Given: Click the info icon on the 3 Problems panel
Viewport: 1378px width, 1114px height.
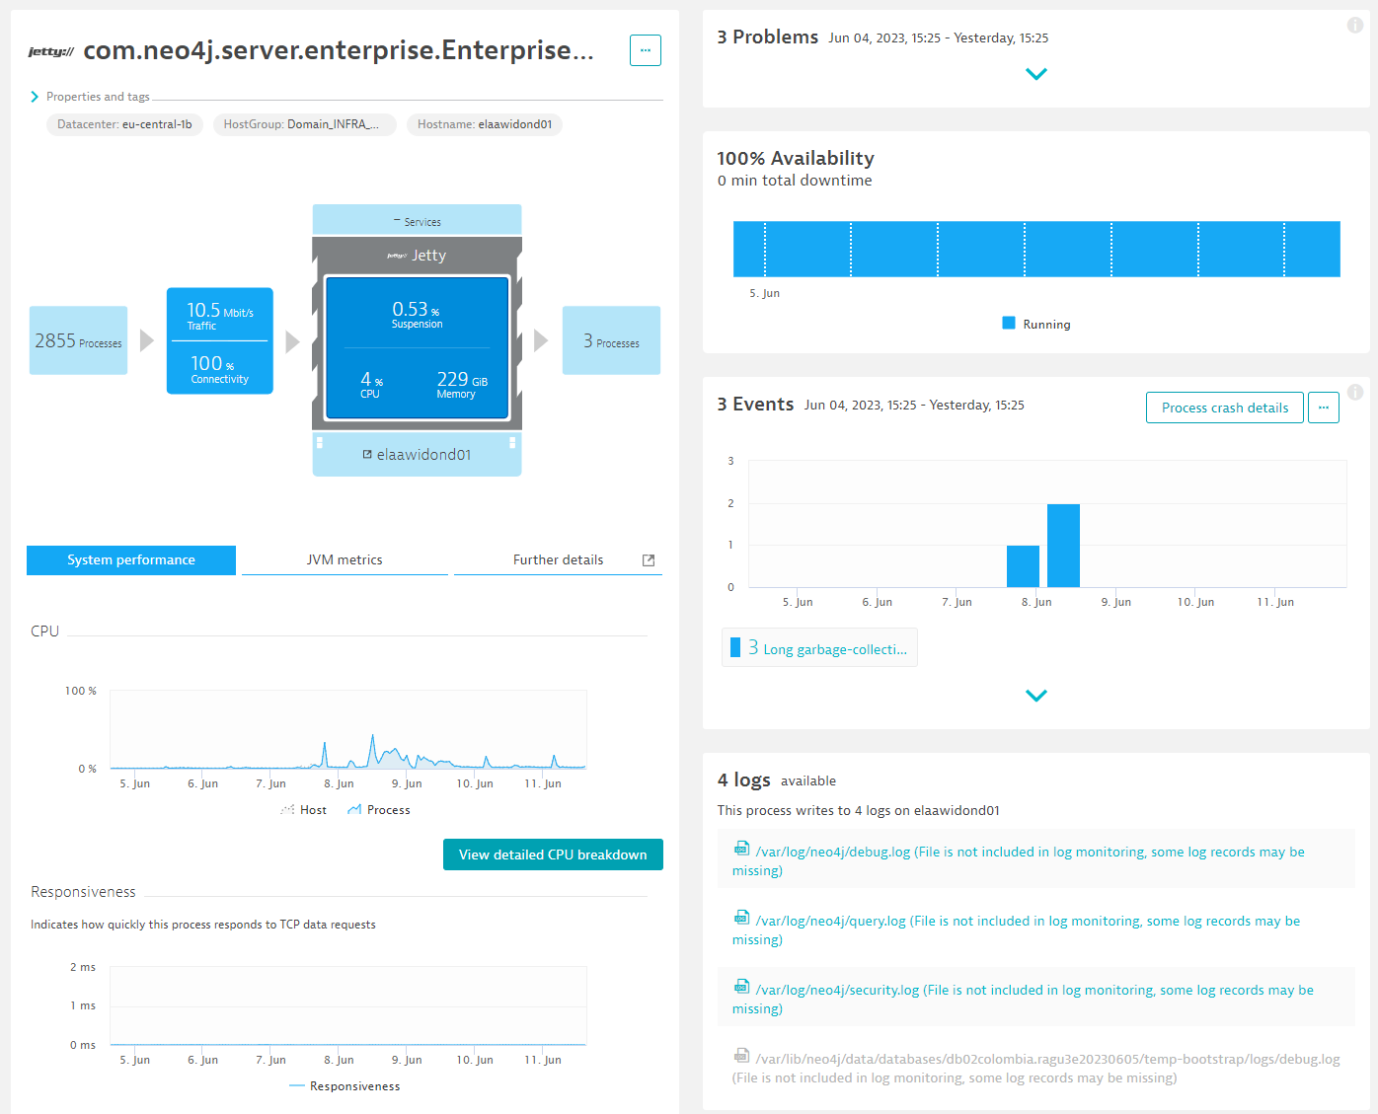Looking at the screenshot, I should pyautogui.click(x=1355, y=25).
